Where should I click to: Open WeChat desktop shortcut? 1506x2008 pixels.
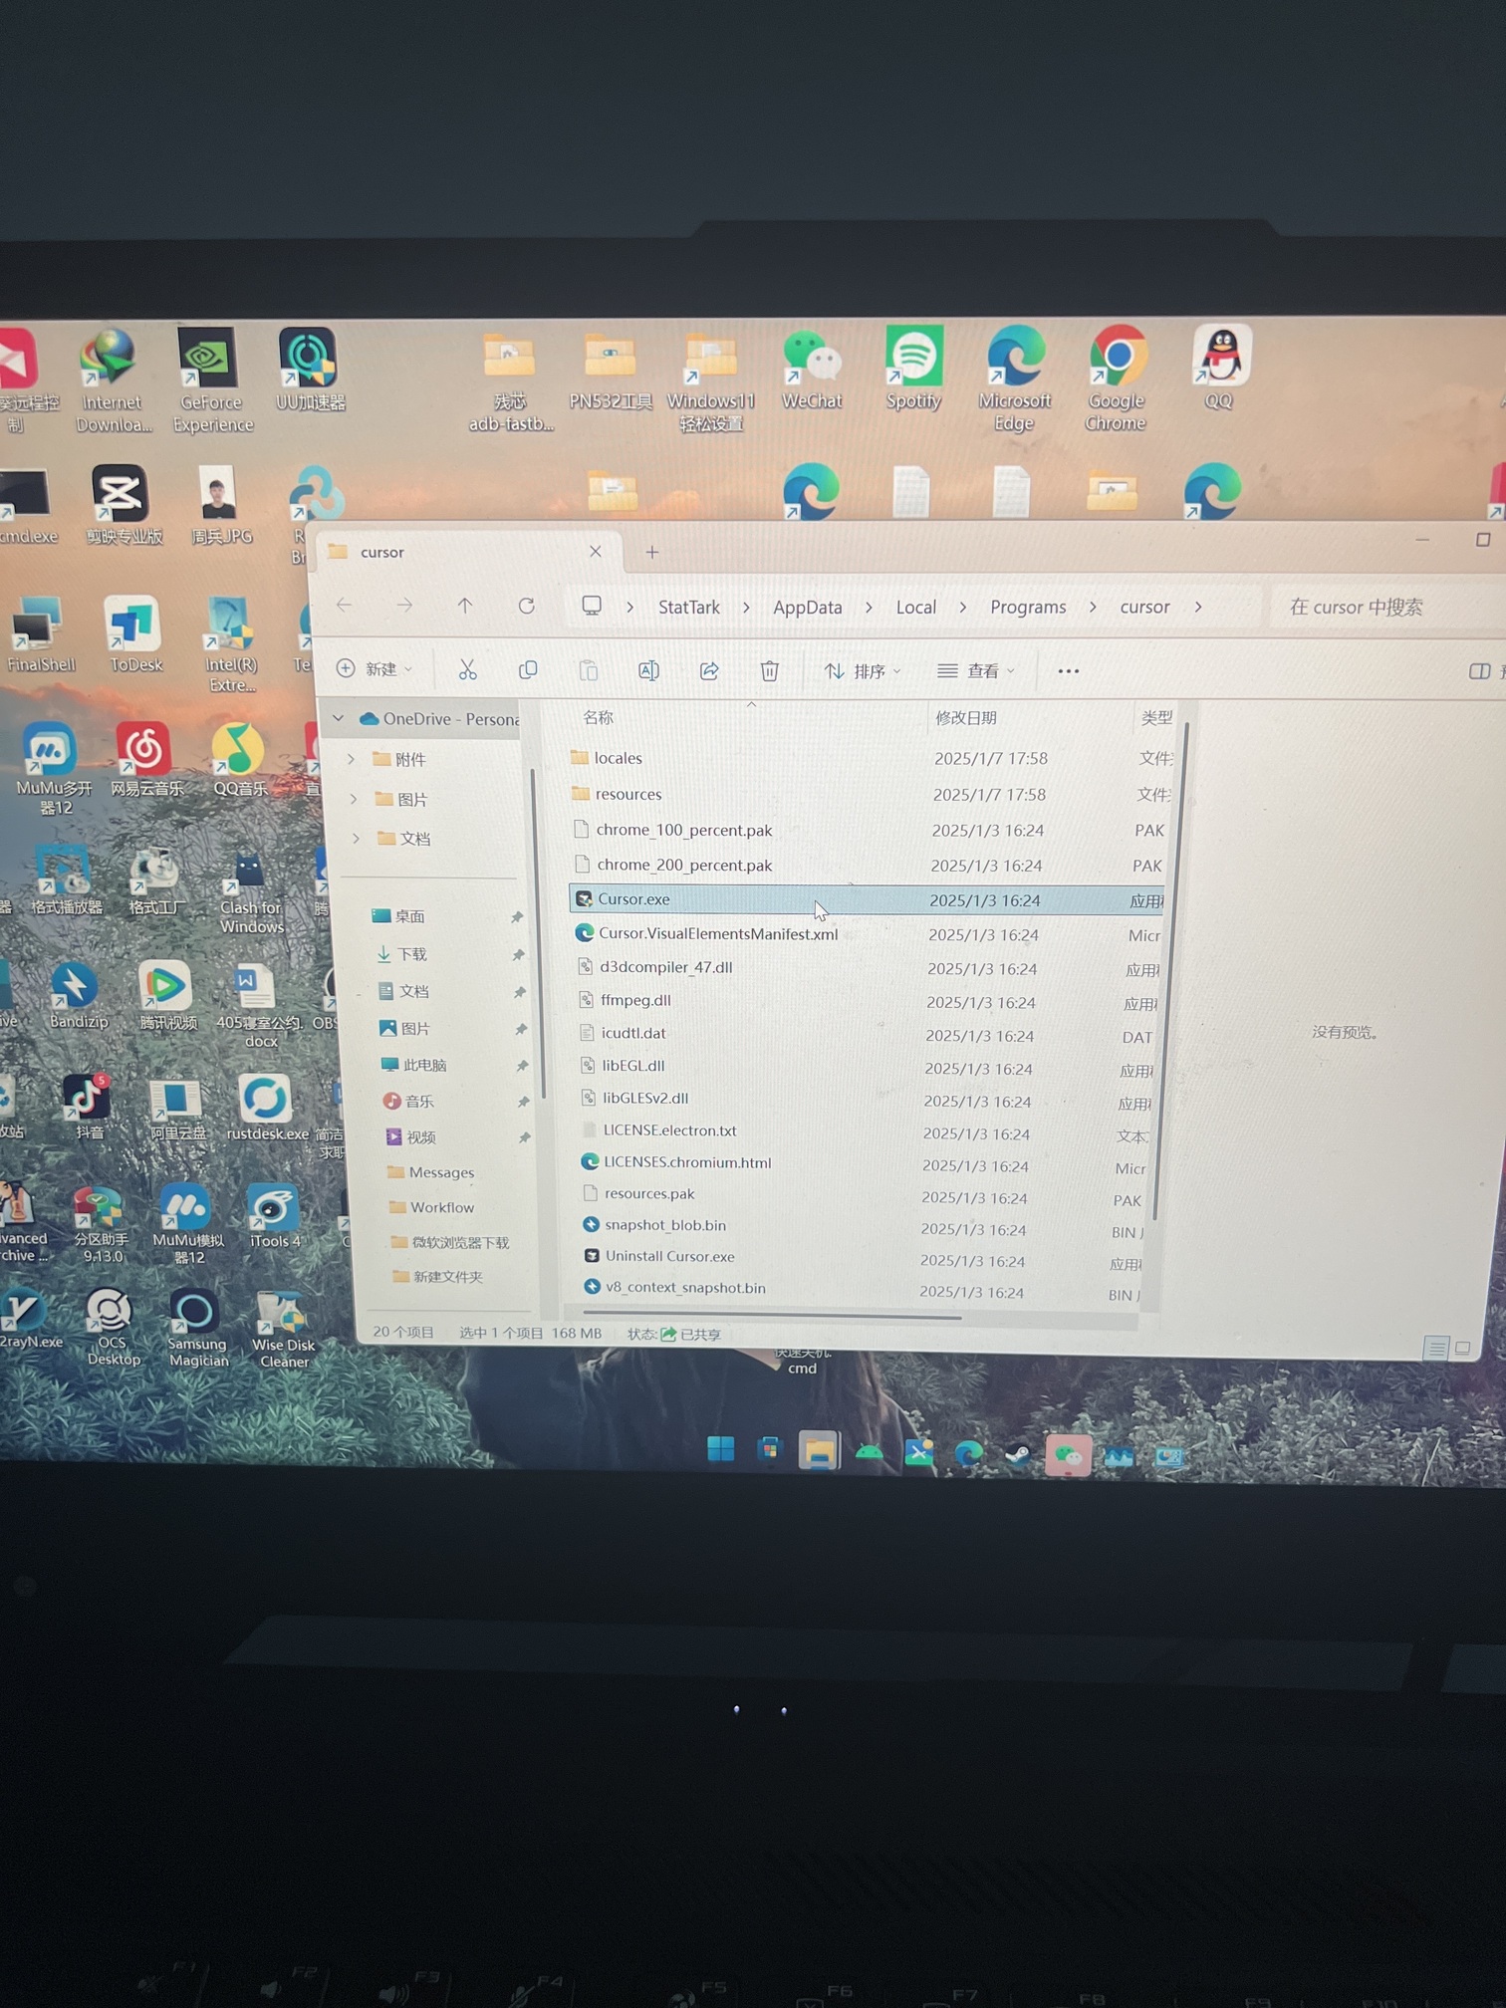812,370
